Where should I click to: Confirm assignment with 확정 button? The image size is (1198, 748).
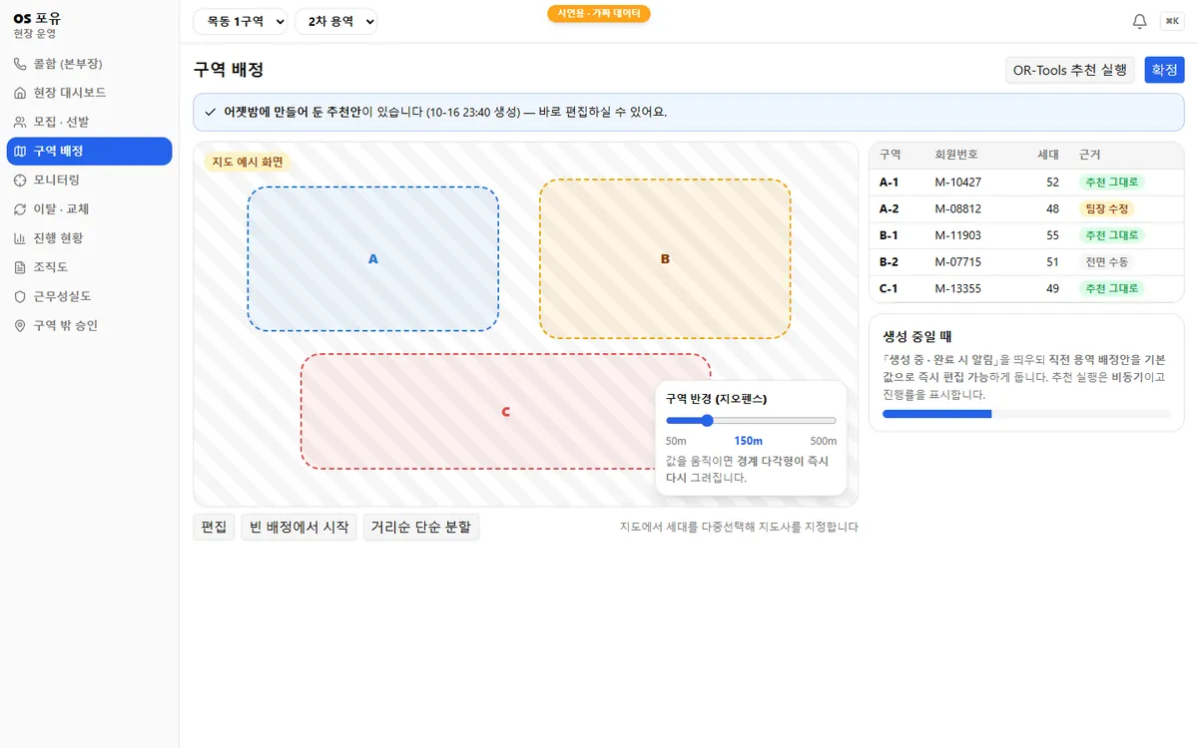1164,70
